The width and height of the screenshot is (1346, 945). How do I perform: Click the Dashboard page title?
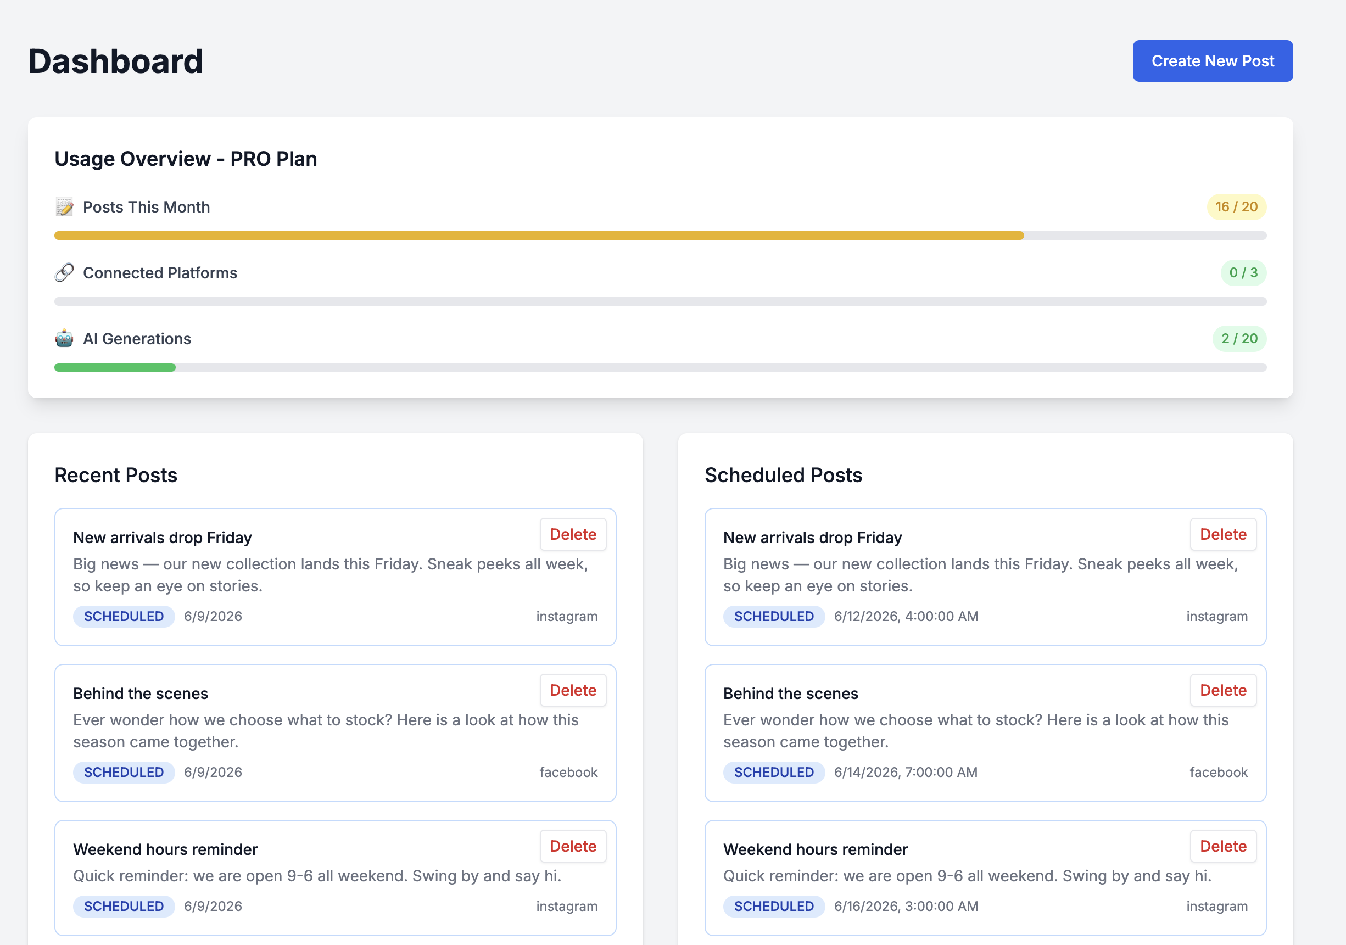click(116, 61)
